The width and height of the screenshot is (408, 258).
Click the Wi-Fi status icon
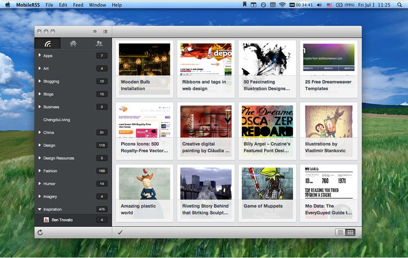pos(282,5)
